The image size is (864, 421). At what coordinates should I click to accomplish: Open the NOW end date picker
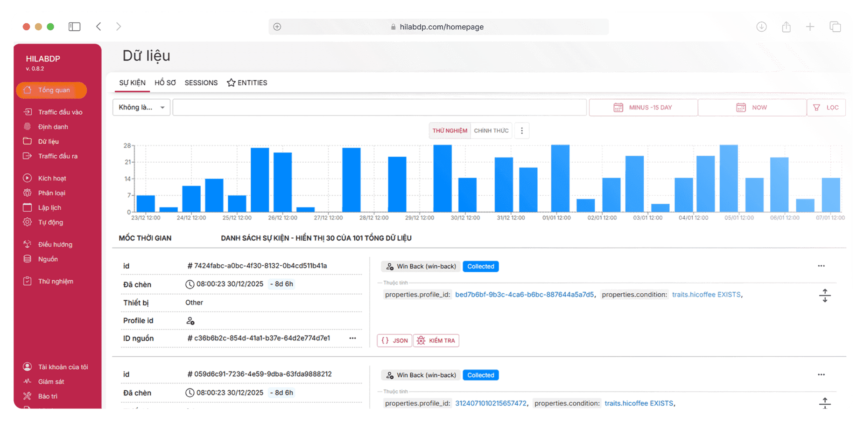pos(752,107)
